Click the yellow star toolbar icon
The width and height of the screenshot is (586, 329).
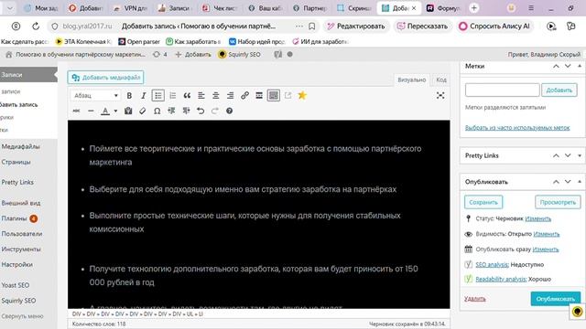tap(302, 95)
